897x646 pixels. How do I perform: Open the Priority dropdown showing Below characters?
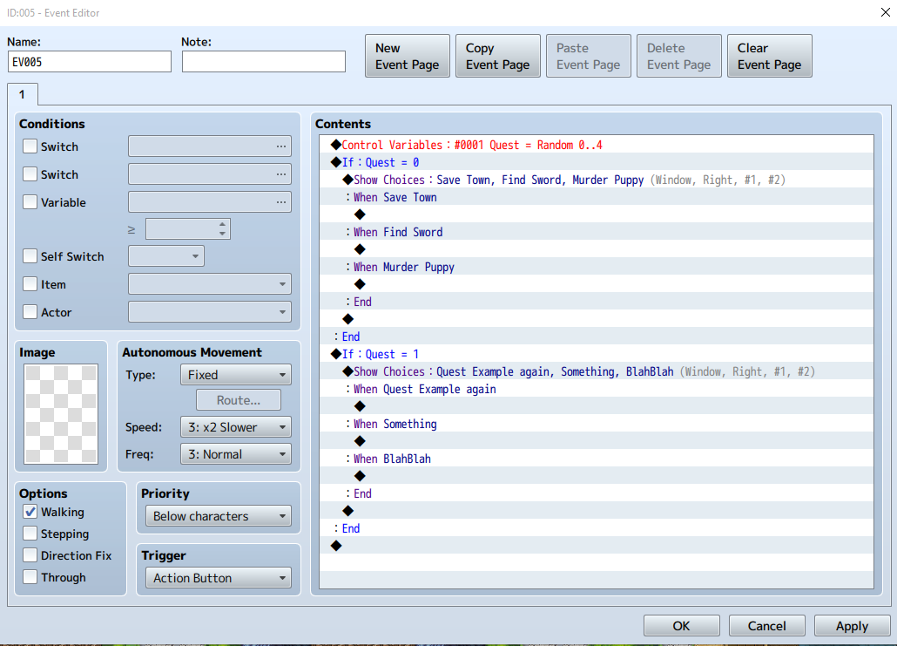[218, 515]
